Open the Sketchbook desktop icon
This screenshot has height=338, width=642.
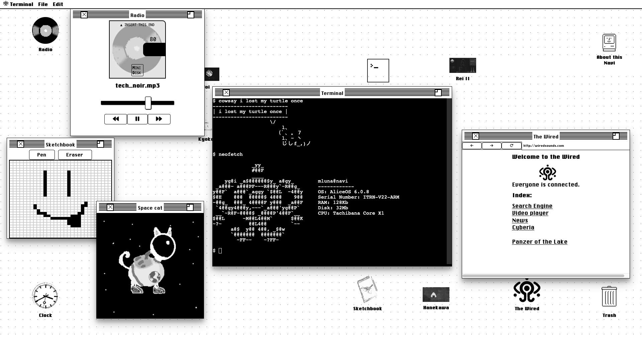pos(367,290)
